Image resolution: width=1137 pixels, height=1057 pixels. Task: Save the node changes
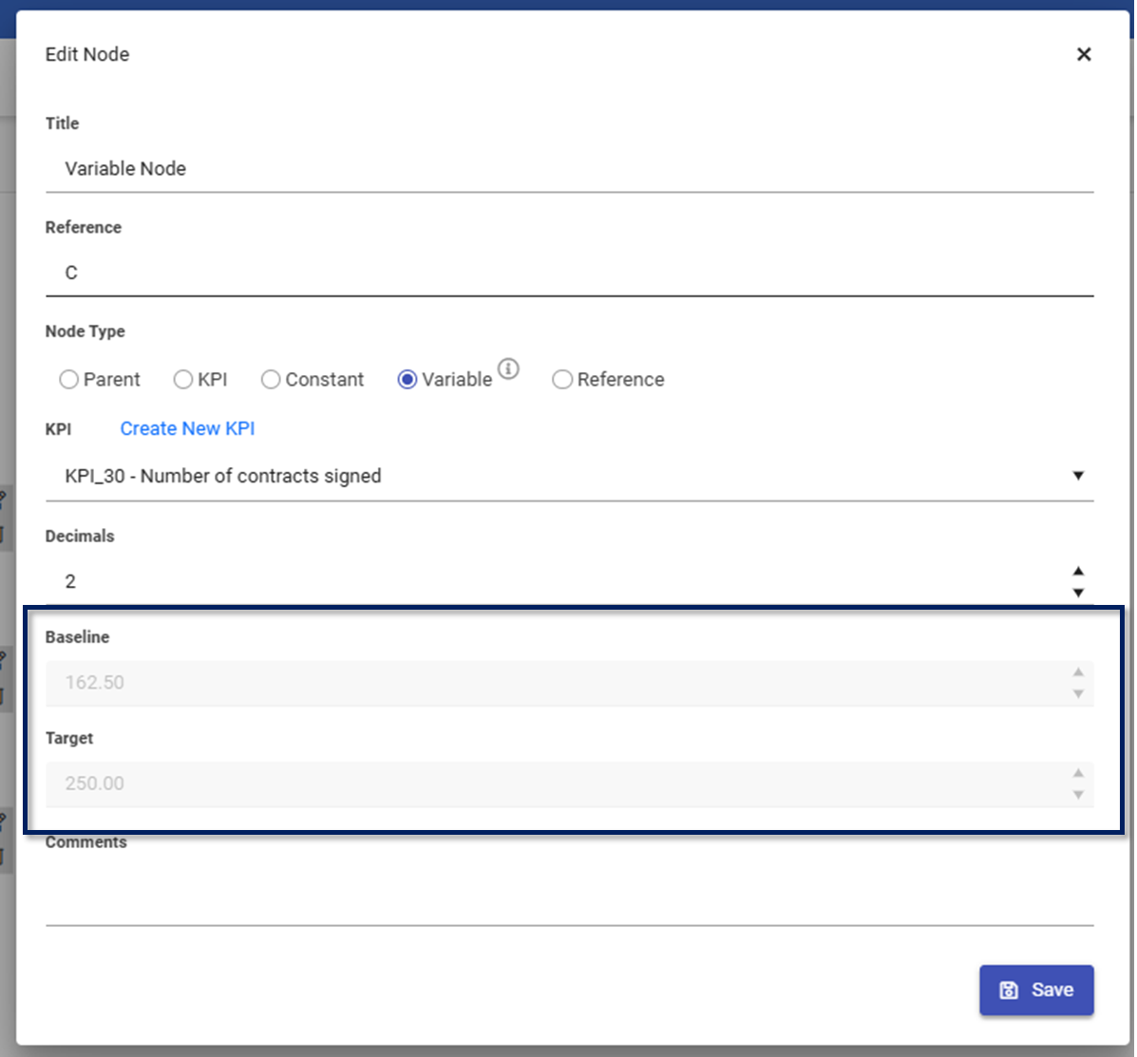pos(1036,990)
